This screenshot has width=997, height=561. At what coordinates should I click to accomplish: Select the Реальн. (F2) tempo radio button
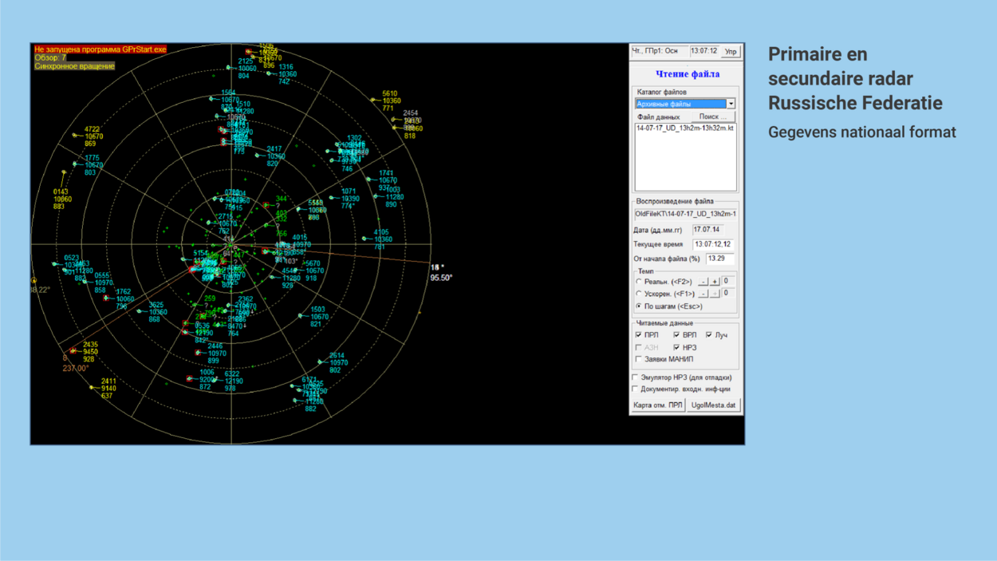click(639, 282)
